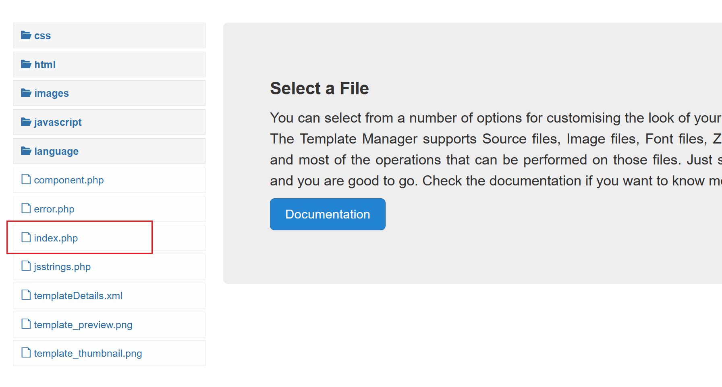
Task: Expand the images folder
Action: (x=52, y=94)
